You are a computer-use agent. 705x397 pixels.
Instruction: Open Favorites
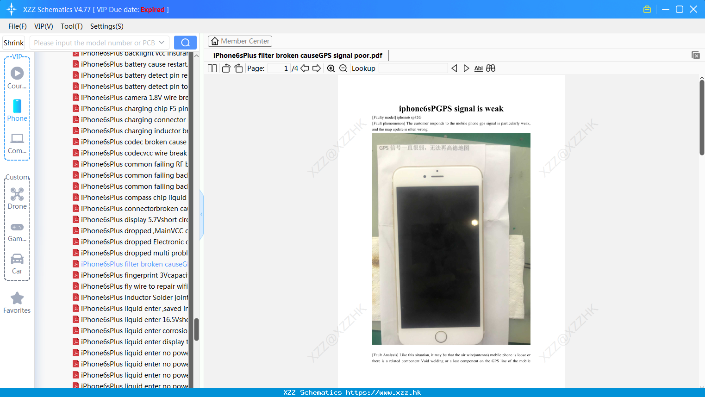[x=17, y=303]
